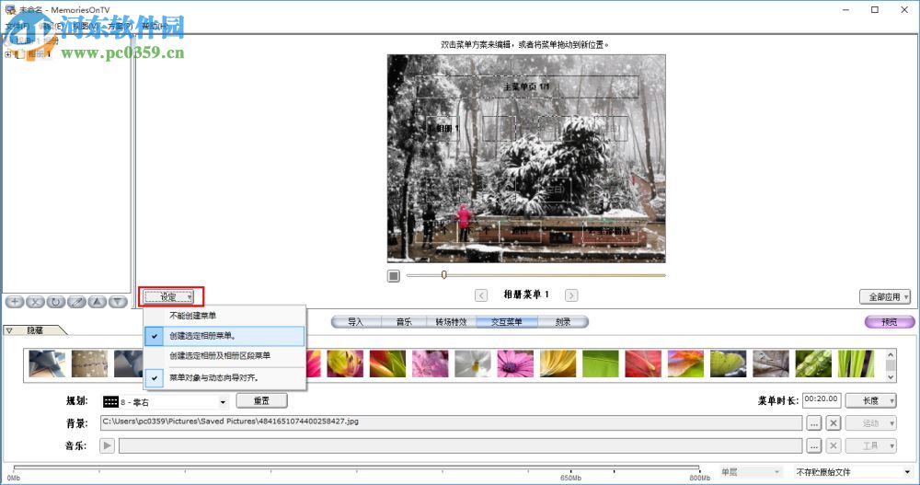Click the 重置 reset button

pos(261,400)
